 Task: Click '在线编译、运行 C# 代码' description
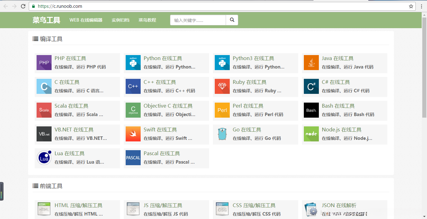[x=346, y=91]
